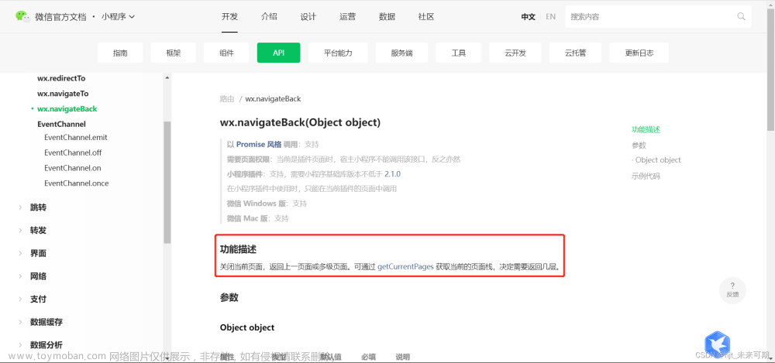Switch to the 运营 top tab
Screen dimensions: 775x363
(x=347, y=16)
